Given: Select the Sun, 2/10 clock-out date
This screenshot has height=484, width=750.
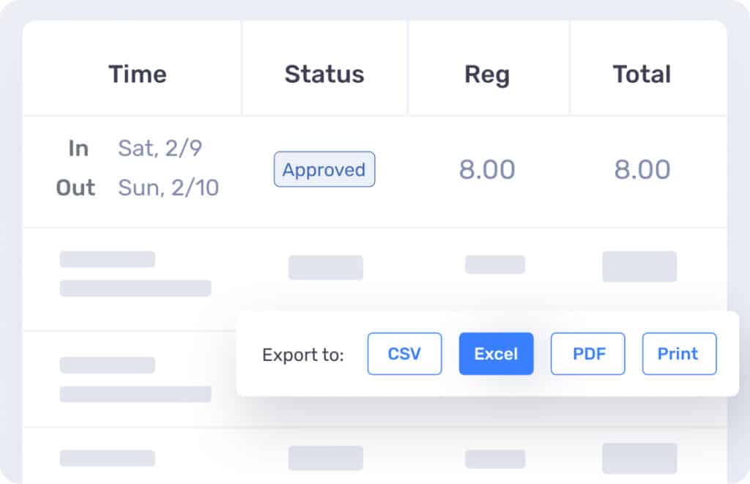Looking at the screenshot, I should (x=168, y=187).
